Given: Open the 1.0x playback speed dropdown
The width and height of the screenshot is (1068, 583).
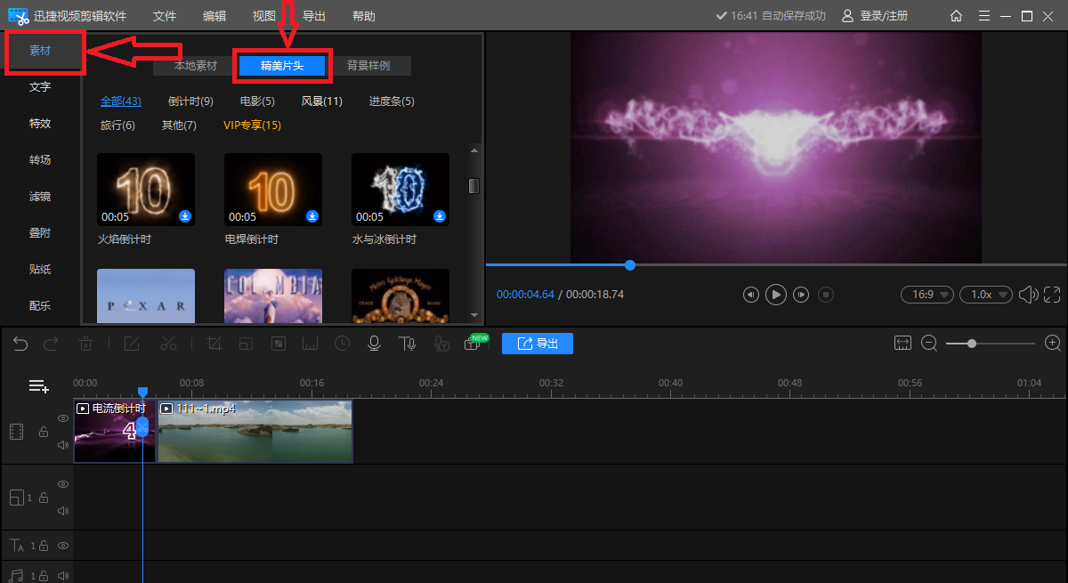Looking at the screenshot, I should click(985, 295).
